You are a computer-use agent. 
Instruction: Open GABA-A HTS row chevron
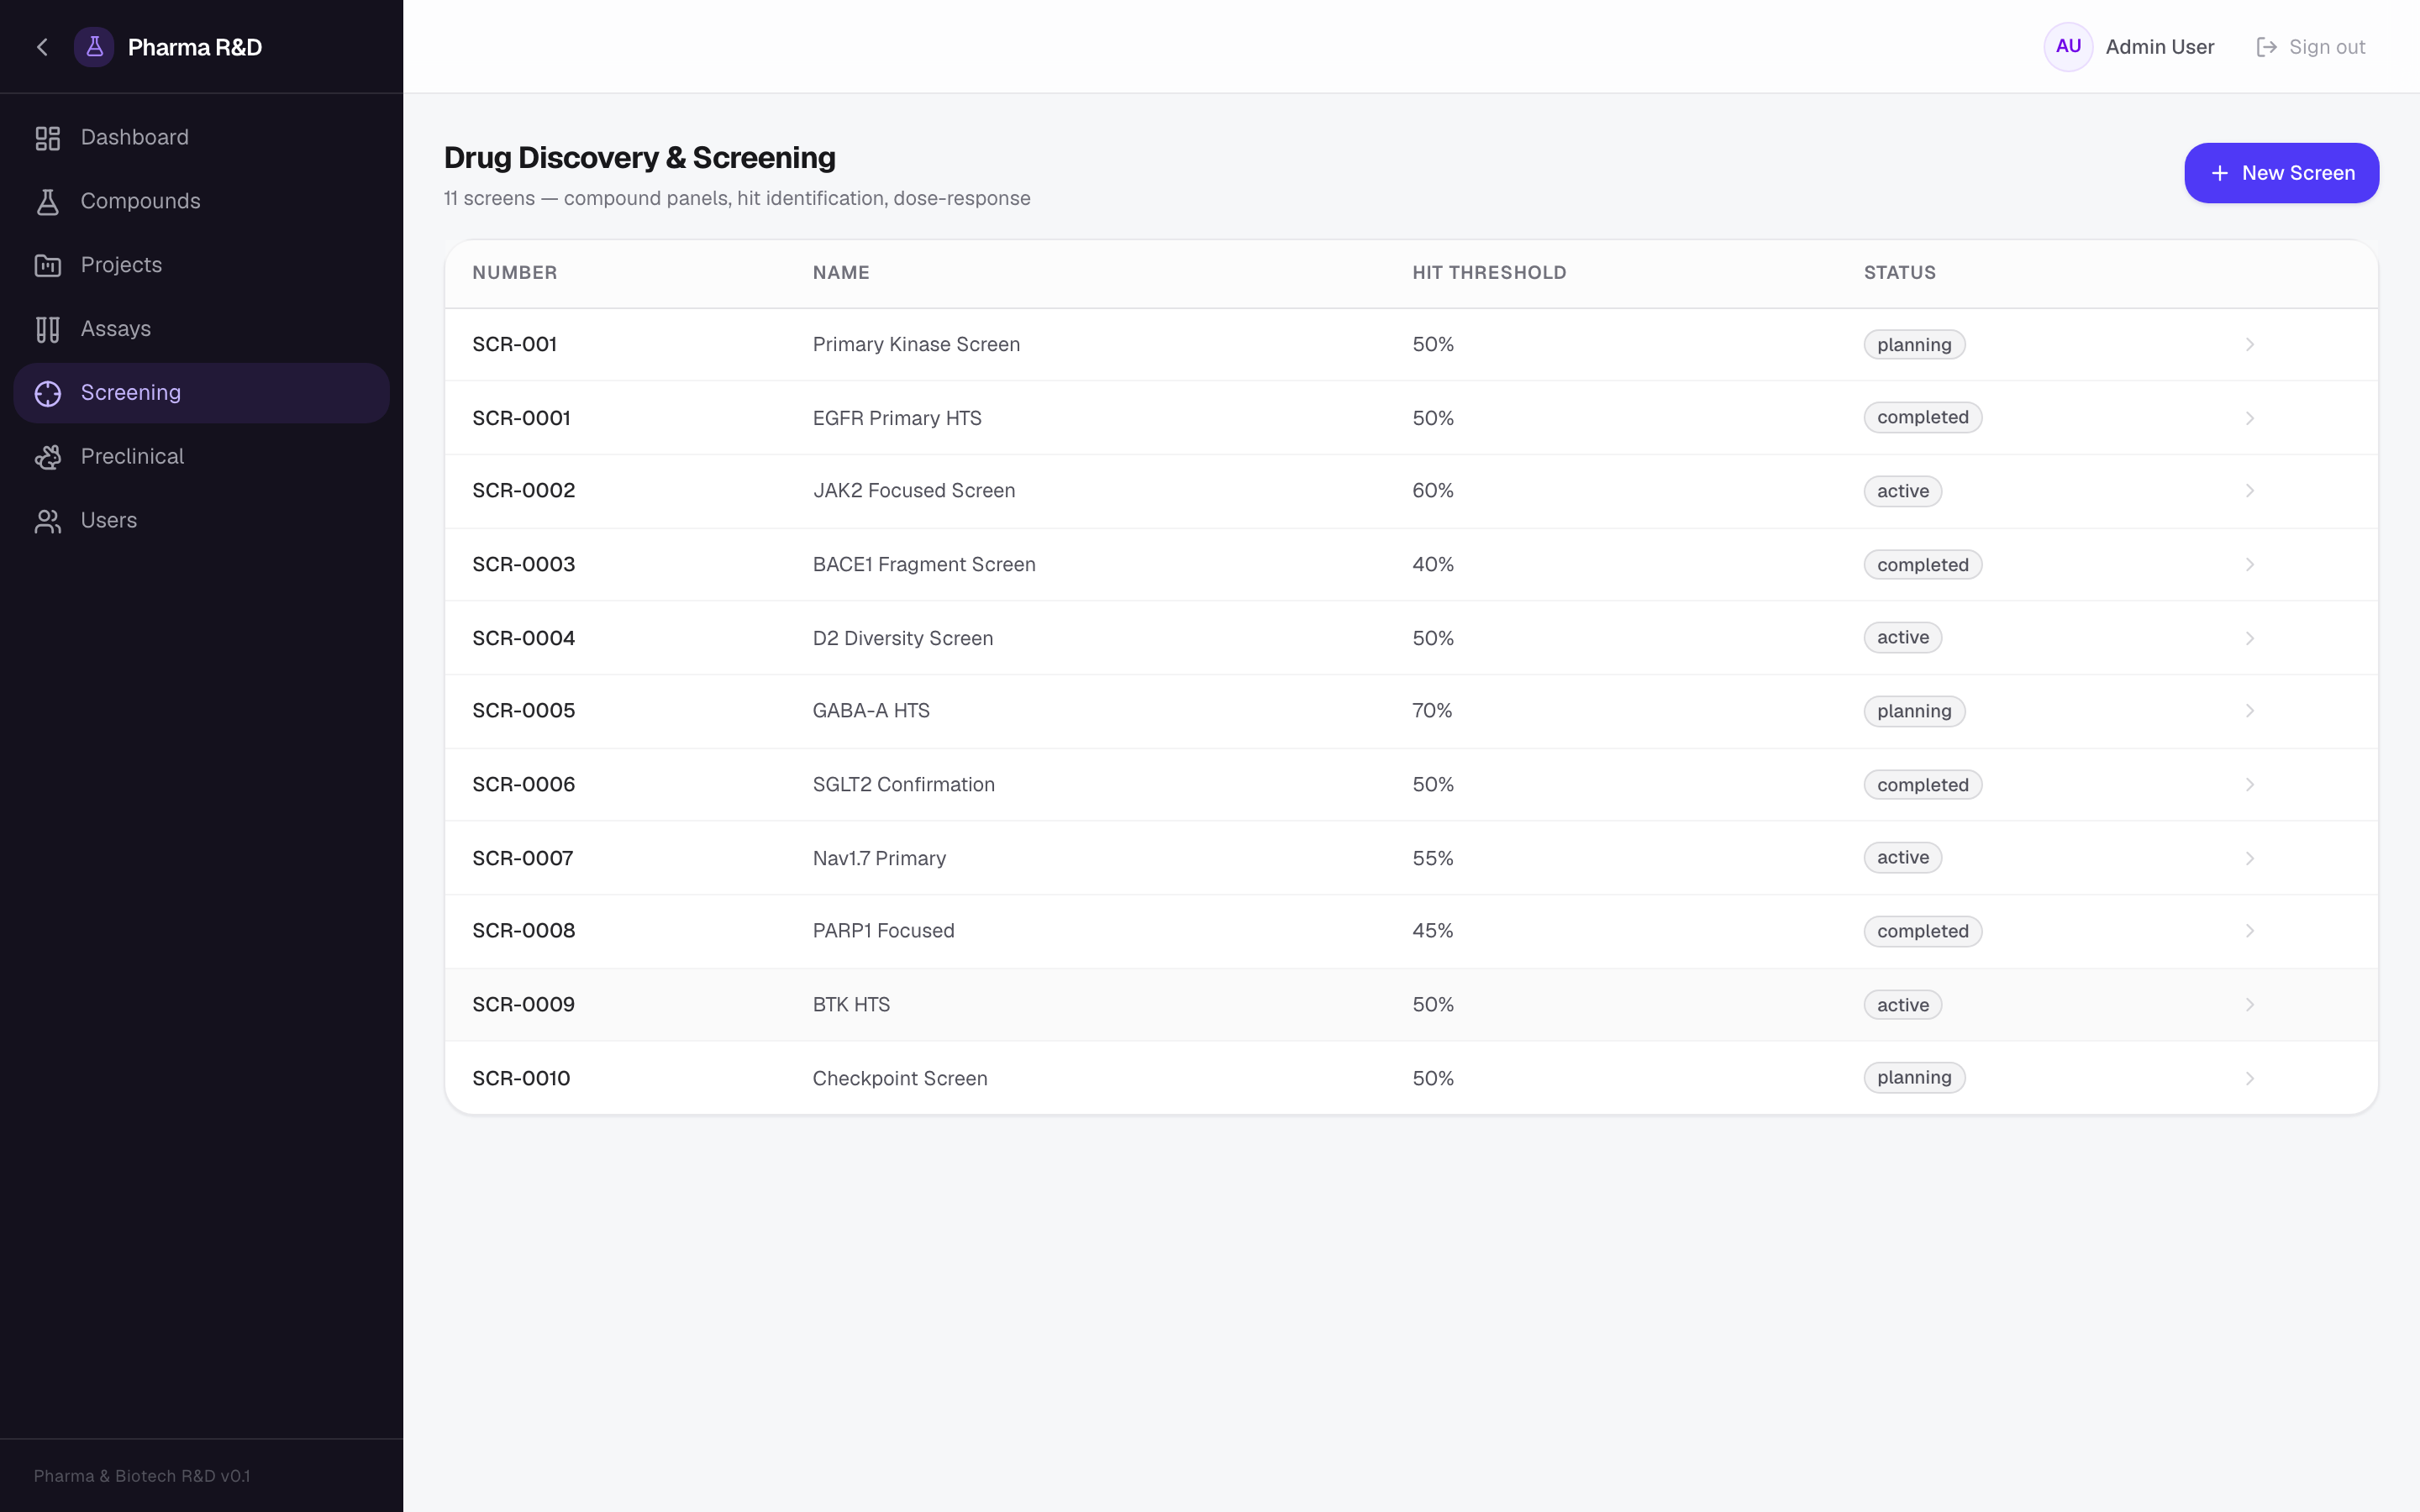(x=2249, y=711)
